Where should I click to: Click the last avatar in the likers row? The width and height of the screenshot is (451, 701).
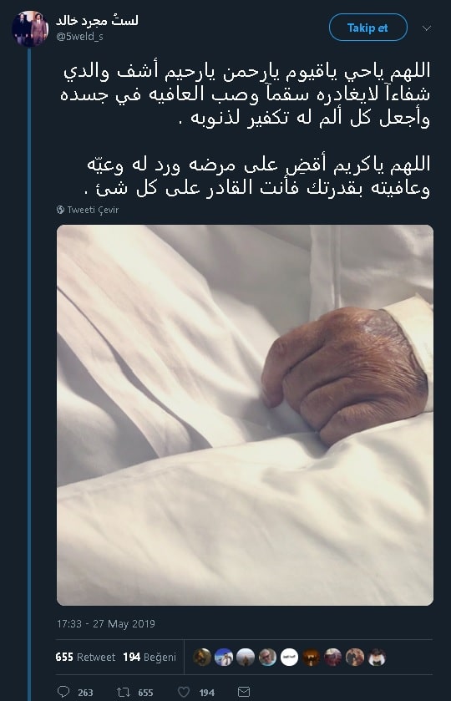(377, 658)
